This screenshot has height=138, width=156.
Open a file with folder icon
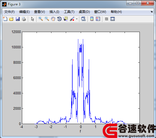11,19
